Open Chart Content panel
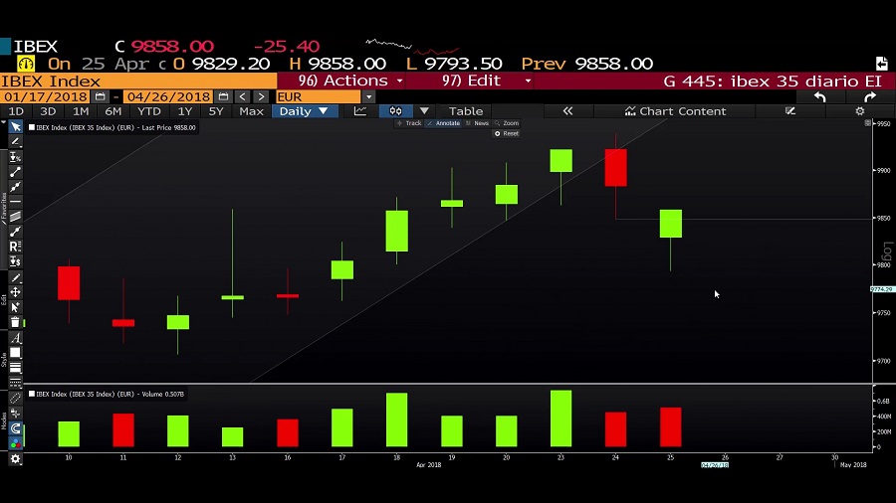The image size is (896, 503). [675, 111]
